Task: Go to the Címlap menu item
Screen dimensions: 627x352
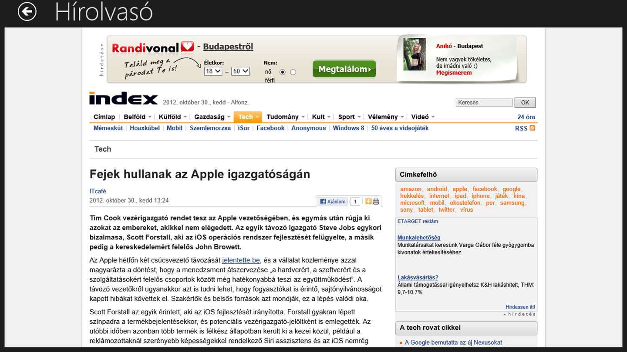Action: pyautogui.click(x=104, y=117)
